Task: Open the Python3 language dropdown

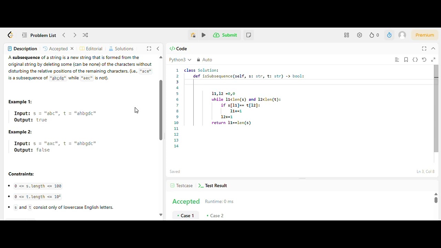Action: (180, 60)
